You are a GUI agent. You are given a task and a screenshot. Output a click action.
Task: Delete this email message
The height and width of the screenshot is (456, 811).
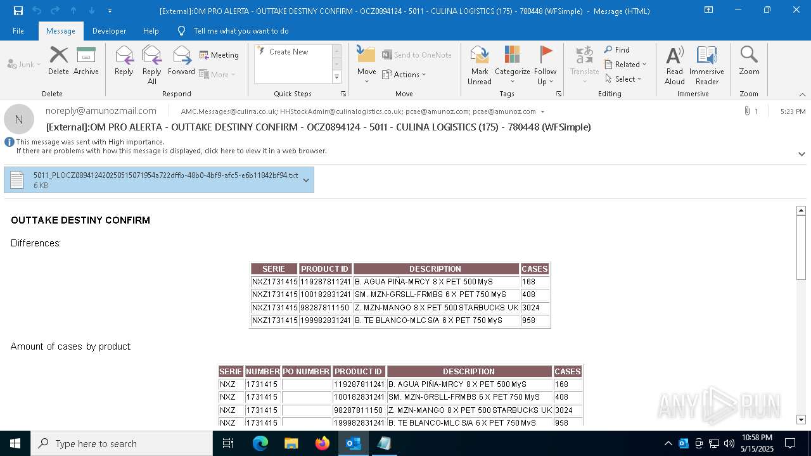coord(58,61)
